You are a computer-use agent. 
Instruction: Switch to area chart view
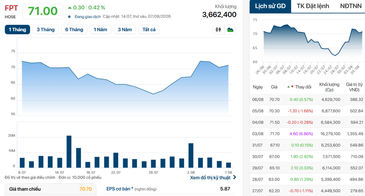pos(230,30)
